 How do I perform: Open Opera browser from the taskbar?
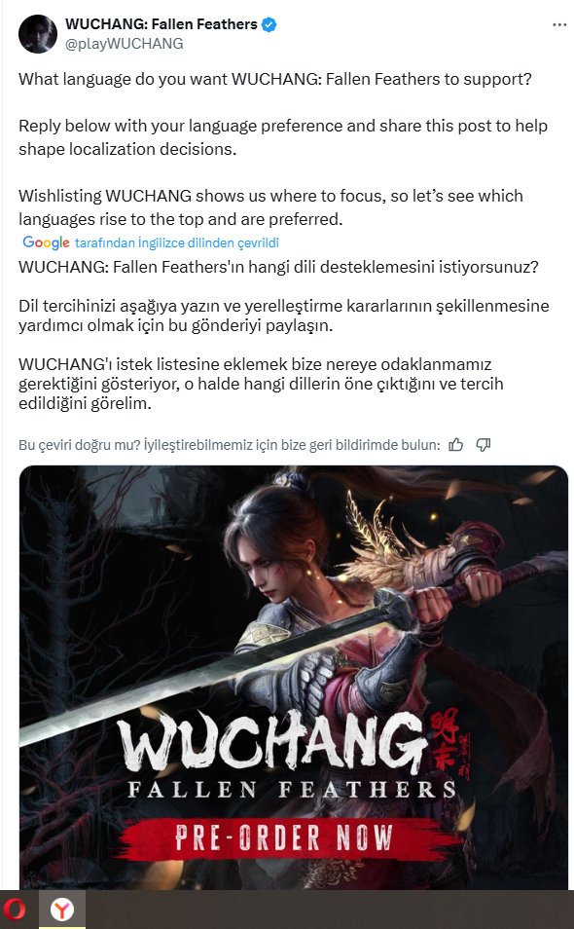coord(15,910)
